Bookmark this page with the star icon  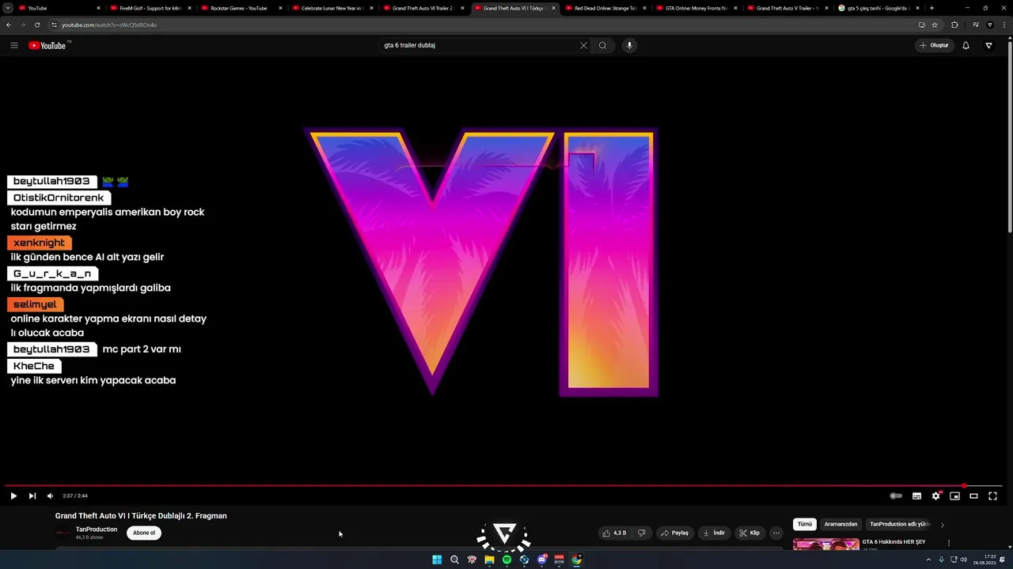pyautogui.click(x=935, y=24)
